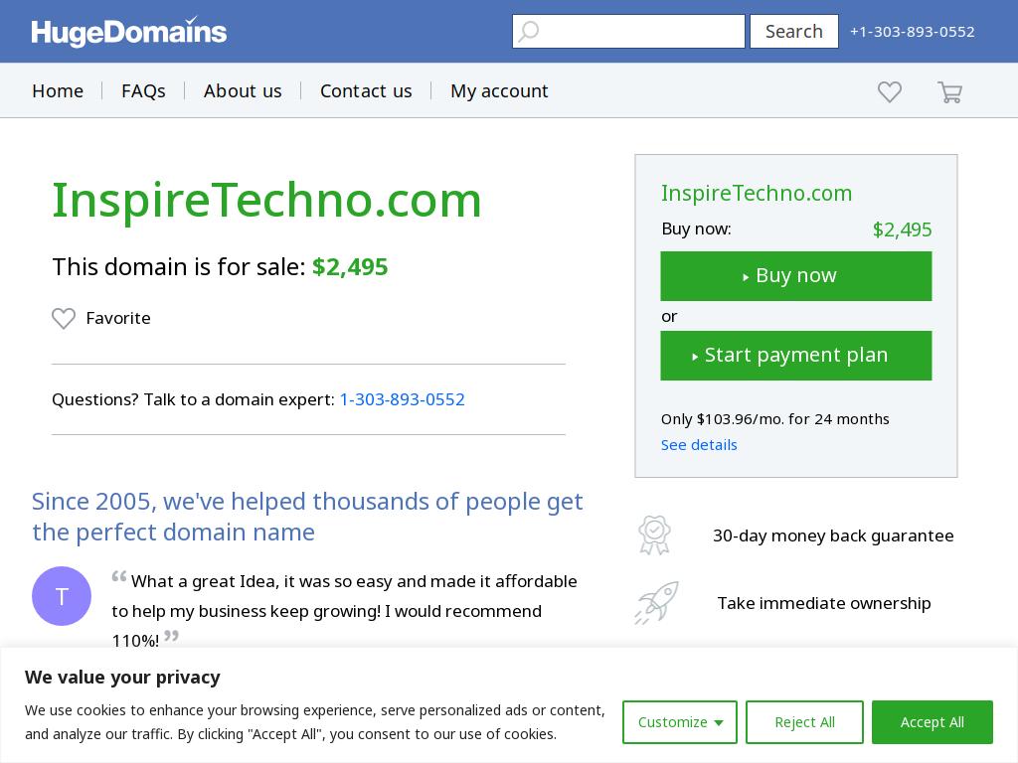
Task: Navigate to Contact us
Action: (366, 90)
